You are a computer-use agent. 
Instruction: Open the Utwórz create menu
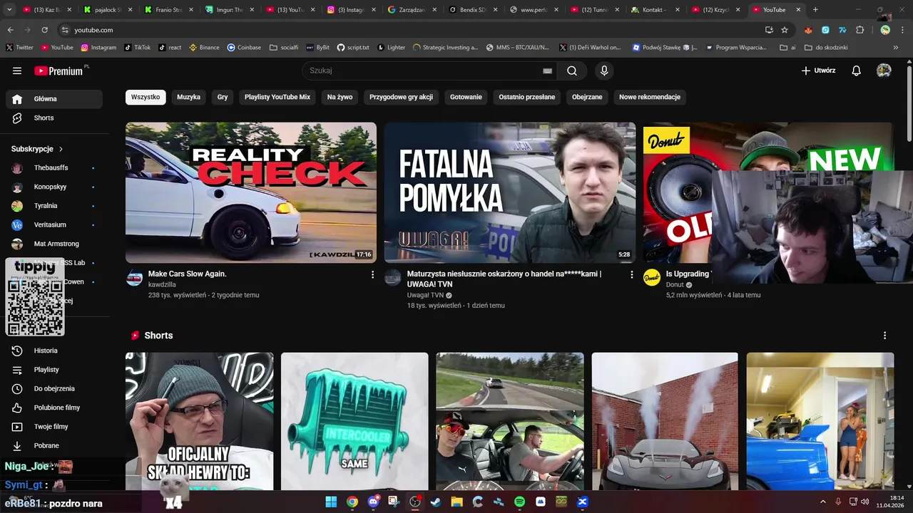pyautogui.click(x=818, y=71)
